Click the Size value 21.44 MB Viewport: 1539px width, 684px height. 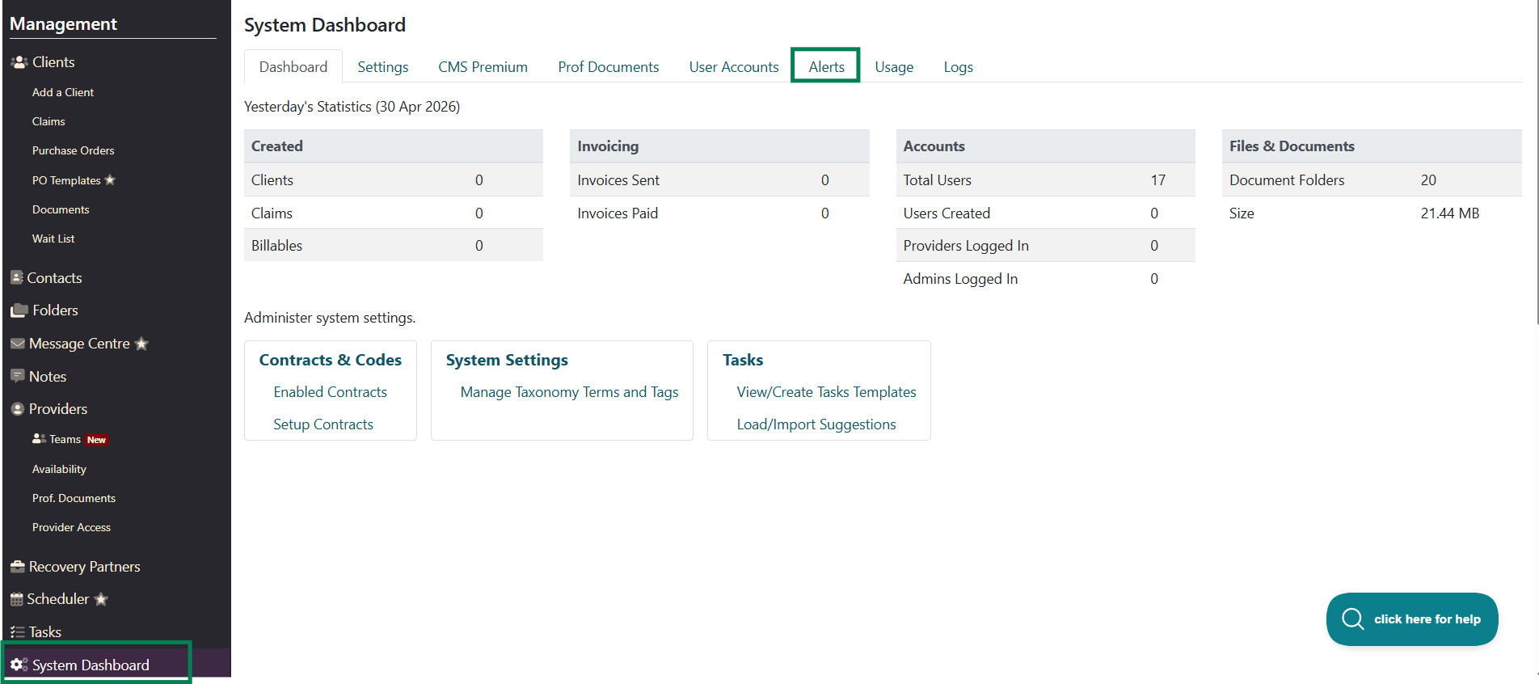pyautogui.click(x=1450, y=213)
